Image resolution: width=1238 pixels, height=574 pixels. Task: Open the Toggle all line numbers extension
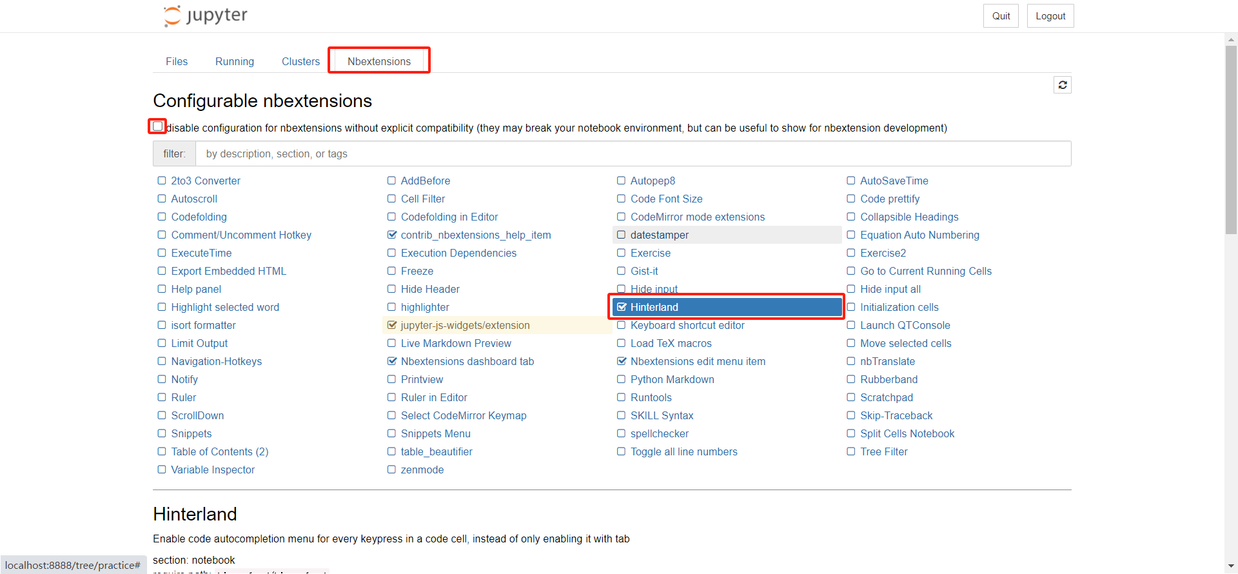click(x=684, y=451)
